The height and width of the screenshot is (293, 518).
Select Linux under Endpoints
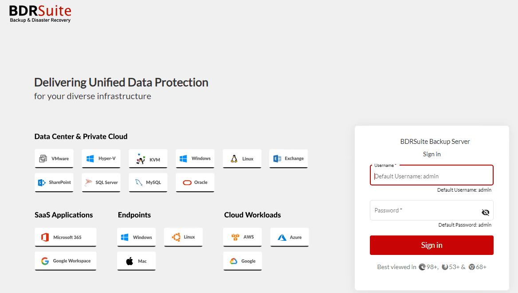183,237
